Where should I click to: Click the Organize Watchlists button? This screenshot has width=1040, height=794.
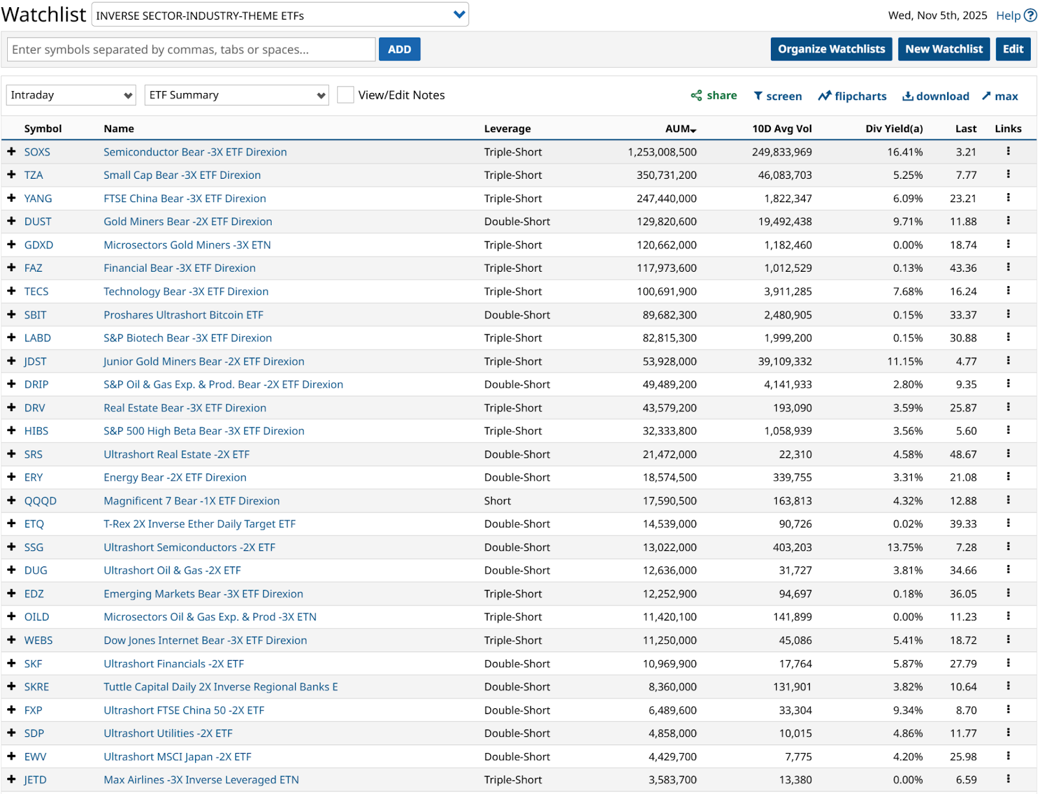click(x=831, y=49)
